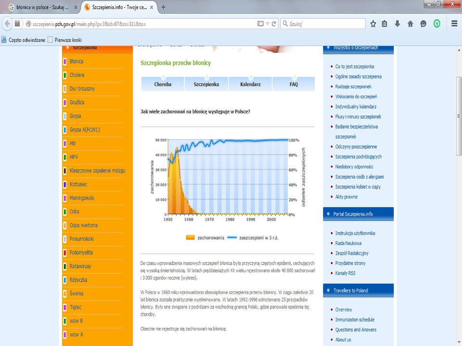Viewport: 462px width, 346px height.
Task: Switch to the 'błonica w polsce' Google tab
Action: point(42,7)
